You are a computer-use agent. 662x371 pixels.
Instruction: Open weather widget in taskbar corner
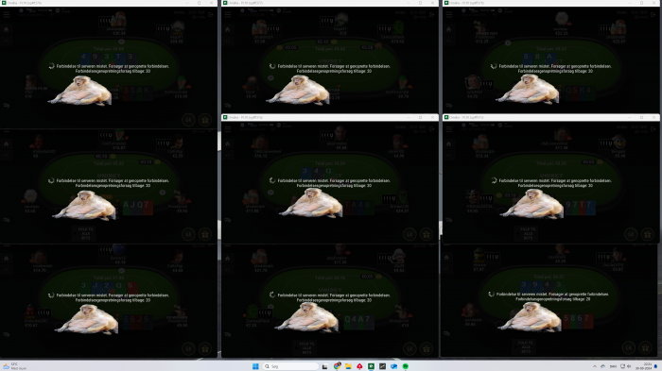[14, 366]
